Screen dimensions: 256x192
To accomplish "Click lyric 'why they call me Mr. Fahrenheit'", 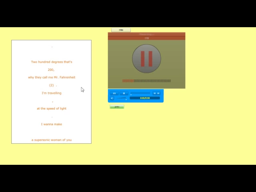I will pos(52,77).
